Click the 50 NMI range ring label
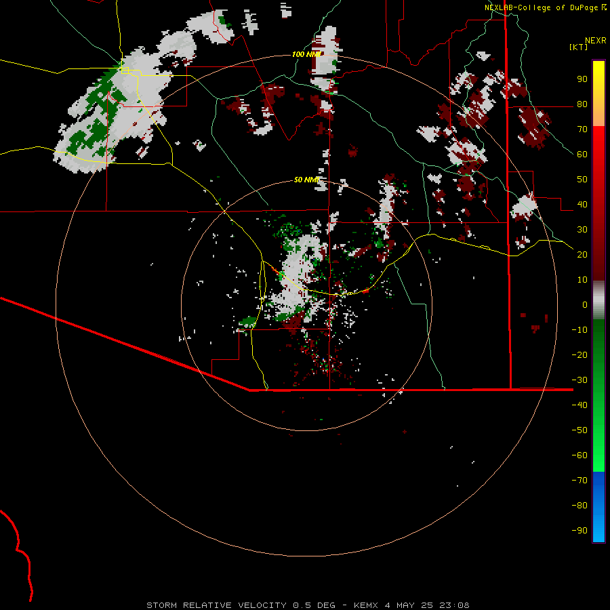The image size is (610, 610). 306,180
